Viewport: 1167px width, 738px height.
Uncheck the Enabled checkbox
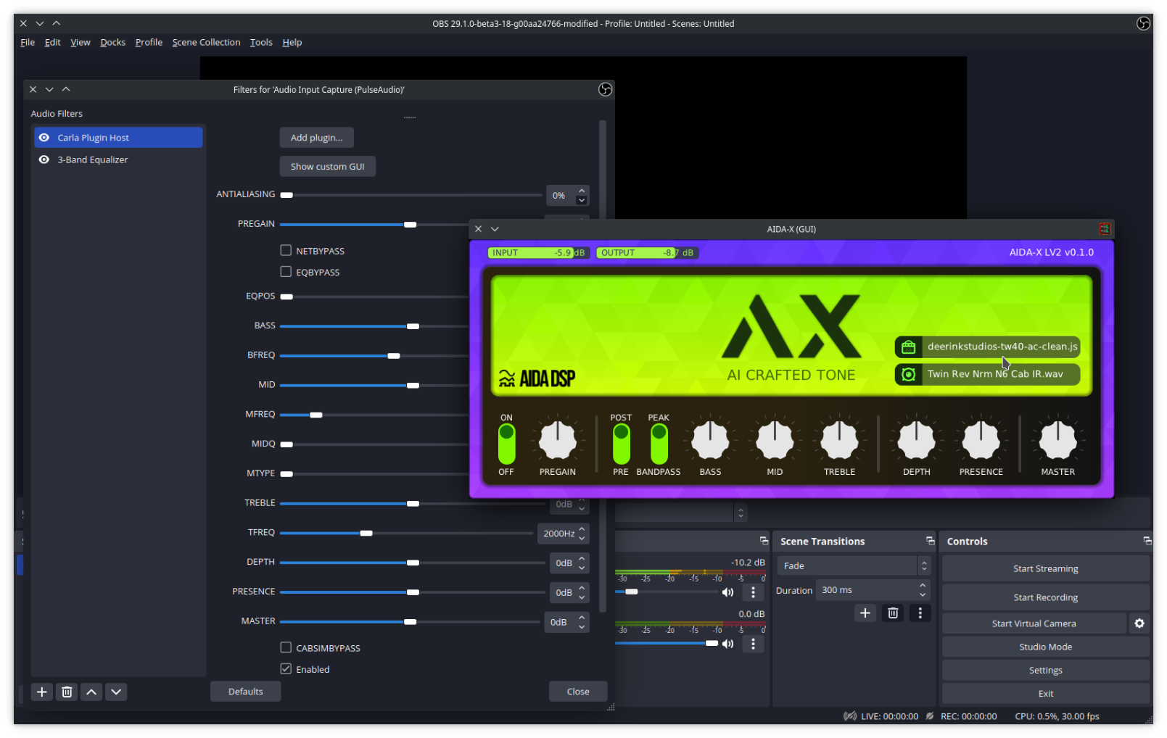click(286, 670)
